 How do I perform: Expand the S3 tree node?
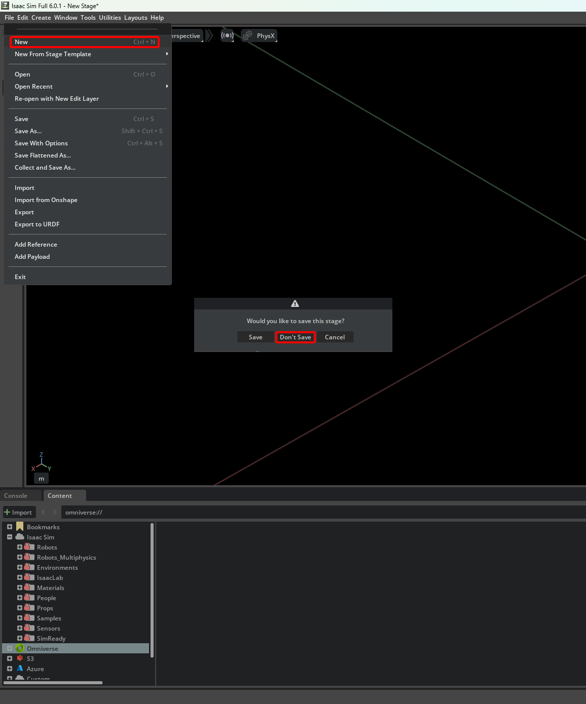(10, 658)
